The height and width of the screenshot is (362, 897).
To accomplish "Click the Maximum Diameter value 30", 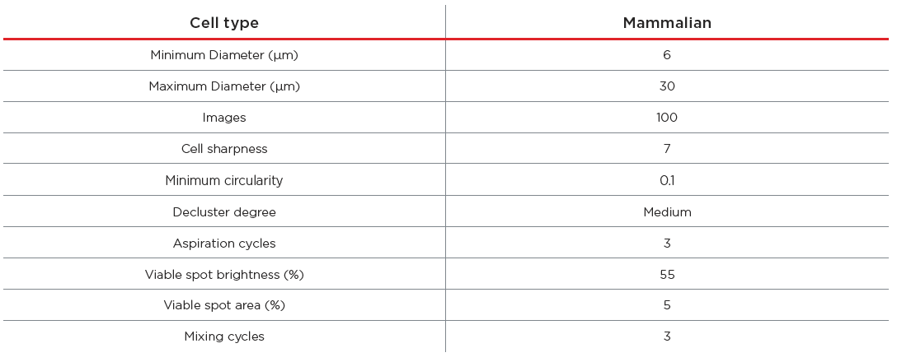I will pyautogui.click(x=667, y=86).
